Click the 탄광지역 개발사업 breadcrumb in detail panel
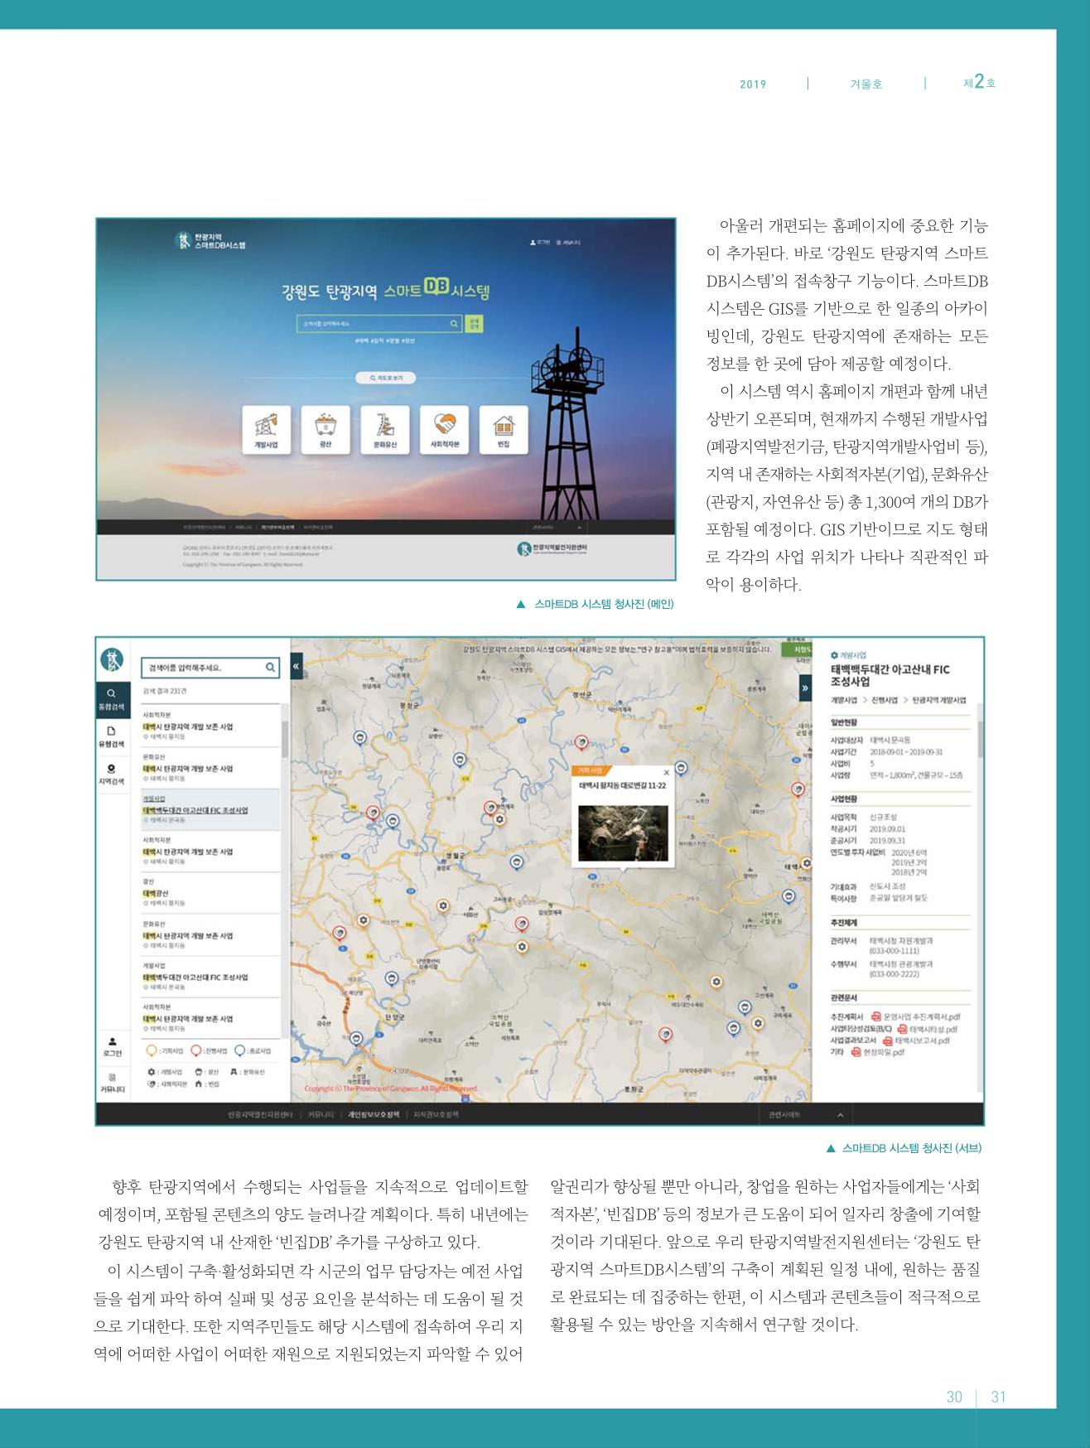The width and height of the screenshot is (1090, 1448). tap(938, 700)
